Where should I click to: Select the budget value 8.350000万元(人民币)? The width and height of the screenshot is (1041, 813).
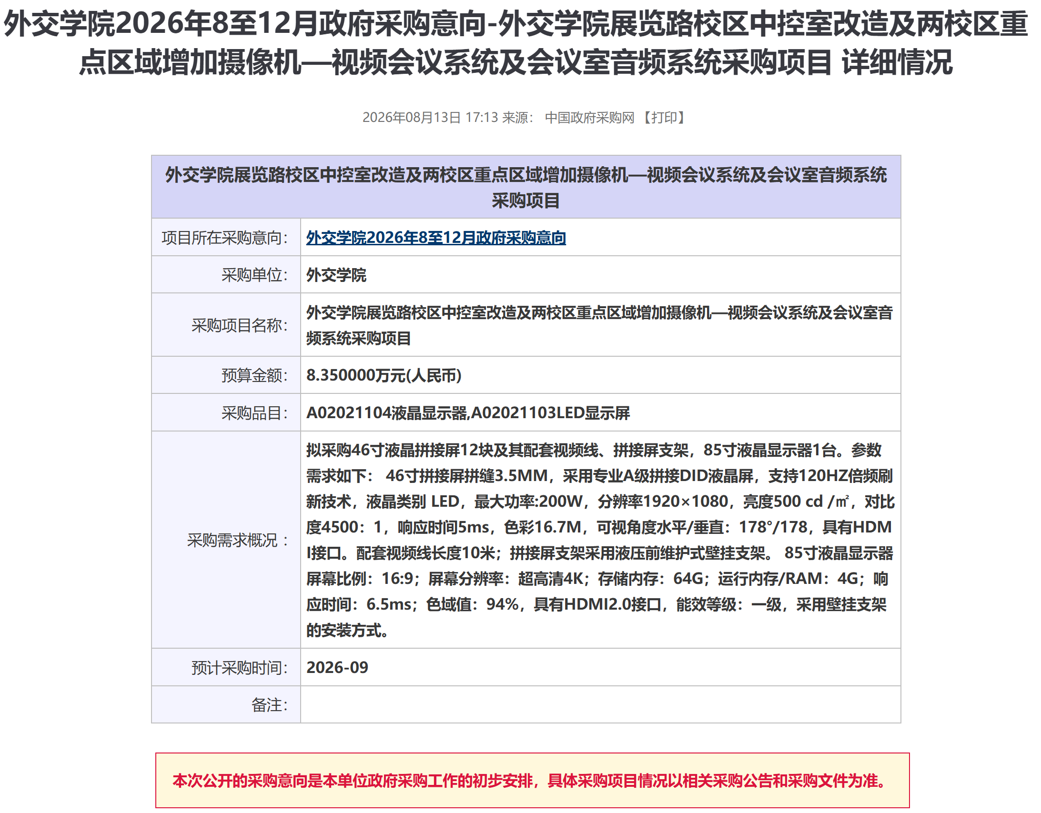coord(384,375)
